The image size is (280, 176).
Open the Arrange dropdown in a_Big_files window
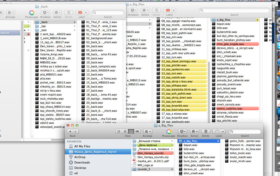(147, 131)
